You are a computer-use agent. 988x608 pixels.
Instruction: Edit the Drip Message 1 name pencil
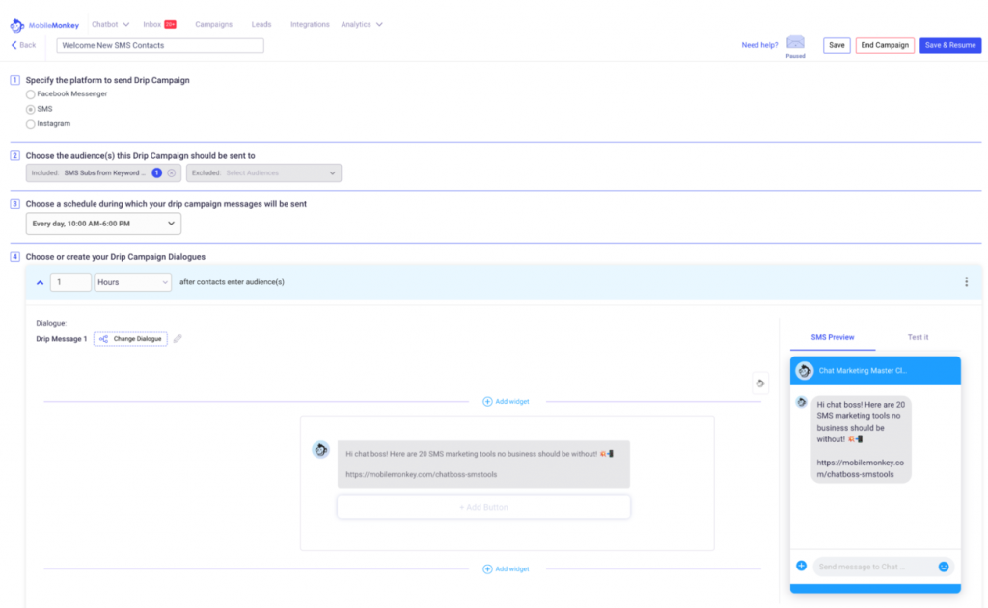click(178, 339)
